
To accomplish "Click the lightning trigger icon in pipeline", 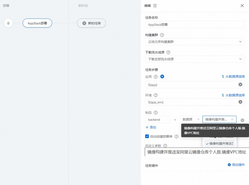I will click(x=8, y=23).
